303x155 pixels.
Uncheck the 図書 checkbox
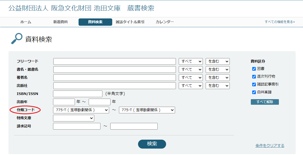click(x=254, y=69)
